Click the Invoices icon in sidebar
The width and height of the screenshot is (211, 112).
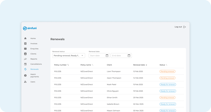pyautogui.click(x=25, y=44)
